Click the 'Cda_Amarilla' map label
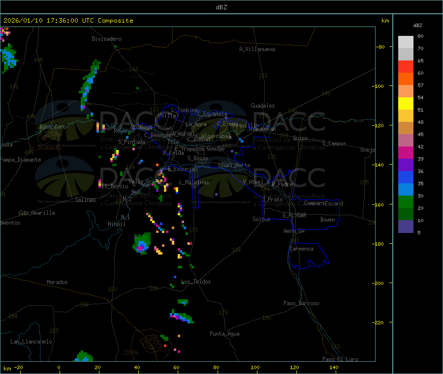Screen dimensions: 443x374 click(37, 213)
